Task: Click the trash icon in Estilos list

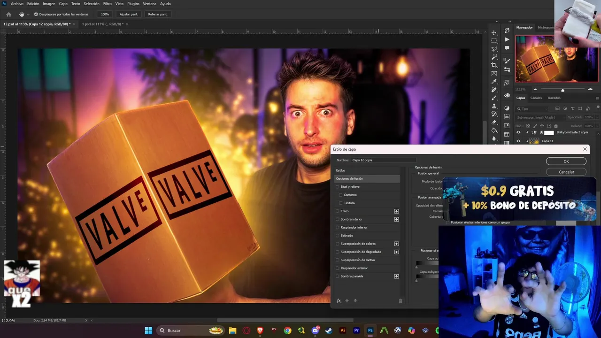Action: pyautogui.click(x=401, y=300)
